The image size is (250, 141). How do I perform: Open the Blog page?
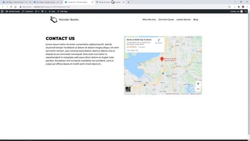click(196, 20)
